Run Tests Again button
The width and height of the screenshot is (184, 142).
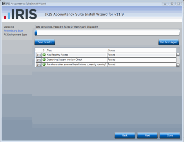[169, 42]
